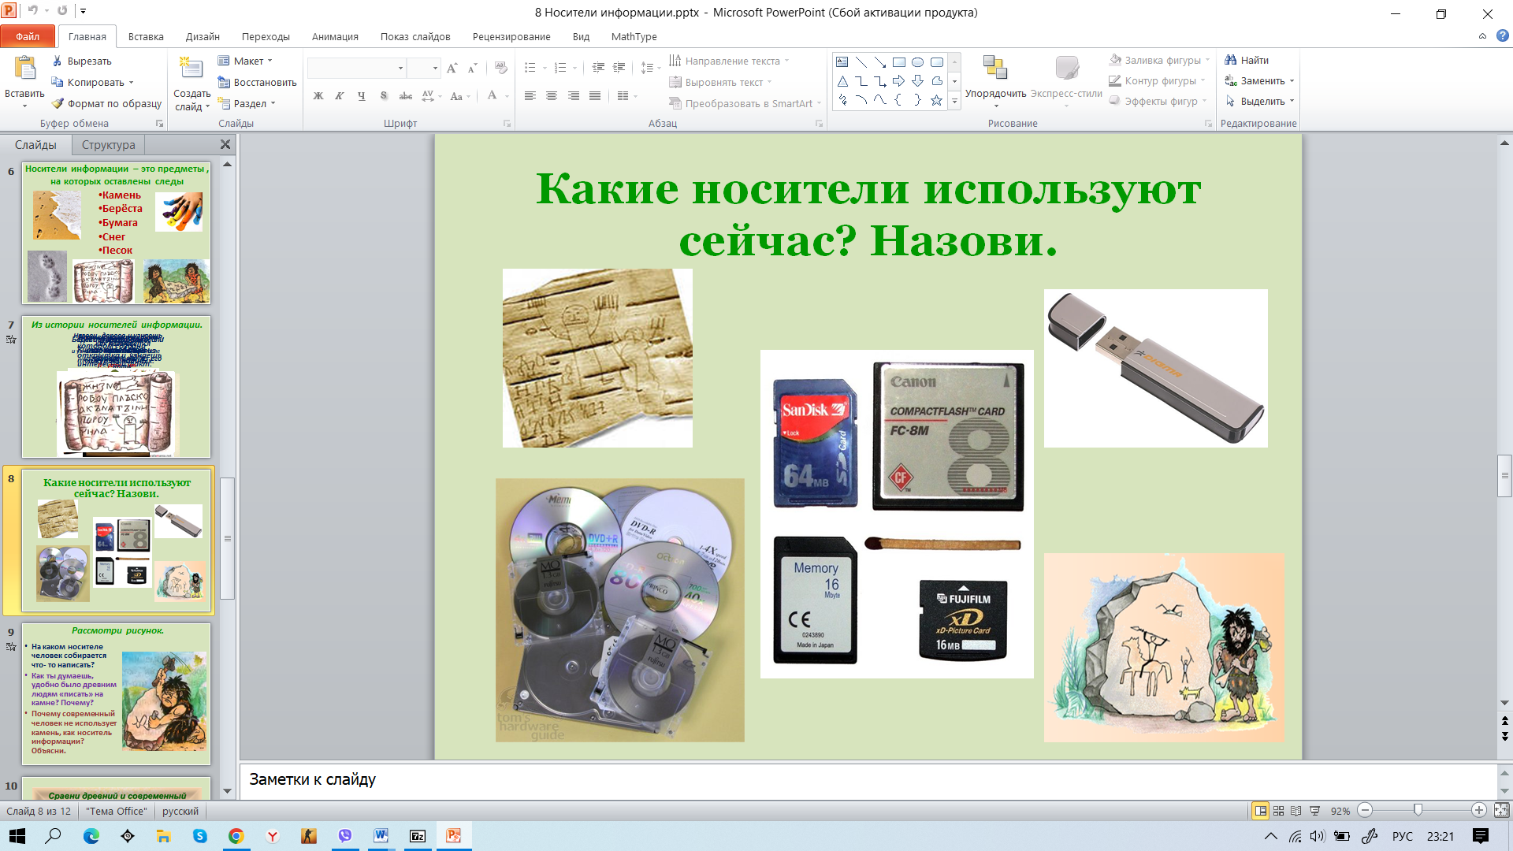Viewport: 1513px width, 851px height.
Task: Open Упорядочить arrange menu
Action: coord(995,81)
